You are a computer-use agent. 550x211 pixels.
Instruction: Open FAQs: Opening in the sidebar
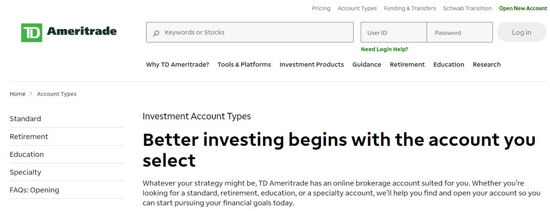pyautogui.click(x=34, y=190)
